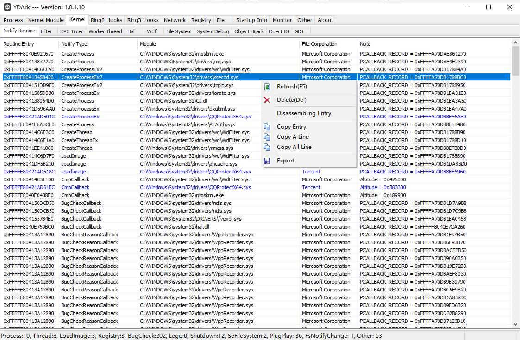The width and height of the screenshot is (520, 340).
Task: Click the Copy Entry clipboard icon
Action: [267, 127]
